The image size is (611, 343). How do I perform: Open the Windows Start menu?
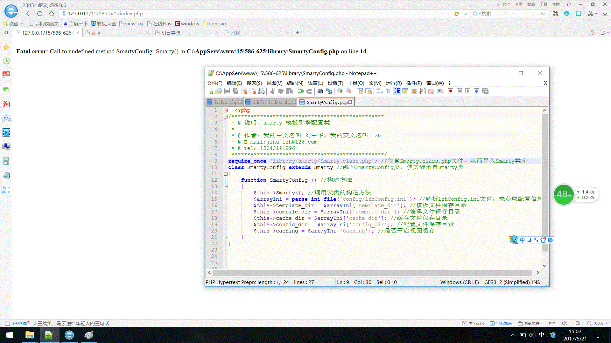tap(10, 335)
